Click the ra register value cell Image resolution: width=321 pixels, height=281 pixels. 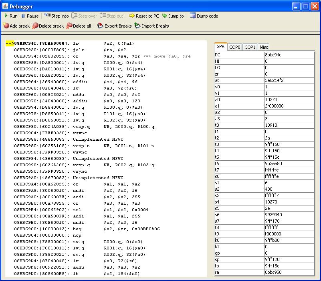coord(289,272)
